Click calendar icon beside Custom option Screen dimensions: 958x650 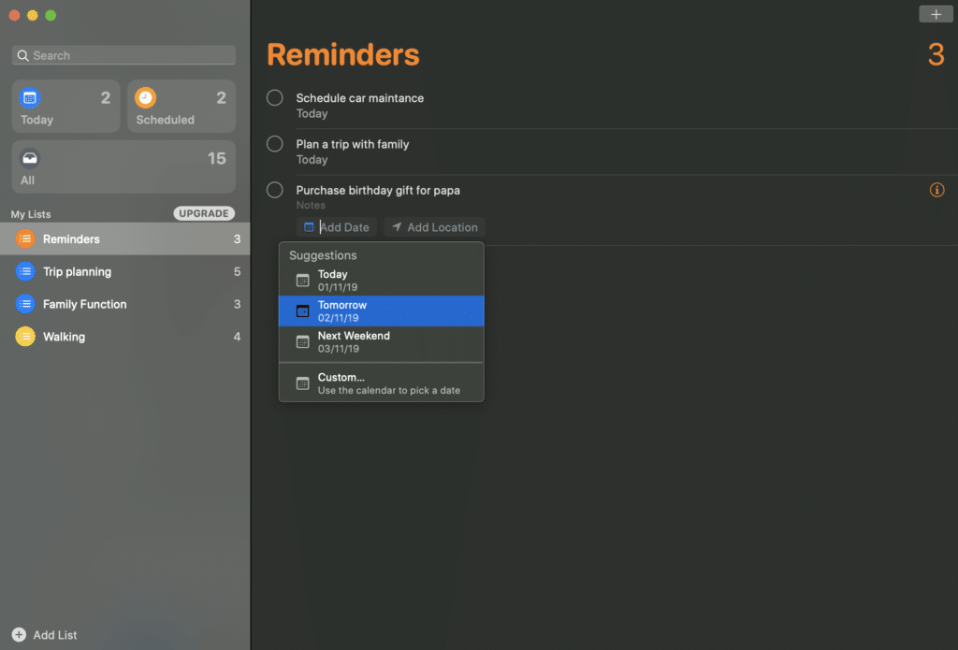[302, 383]
